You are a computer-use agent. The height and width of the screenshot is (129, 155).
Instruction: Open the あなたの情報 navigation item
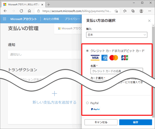coord(51,19)
